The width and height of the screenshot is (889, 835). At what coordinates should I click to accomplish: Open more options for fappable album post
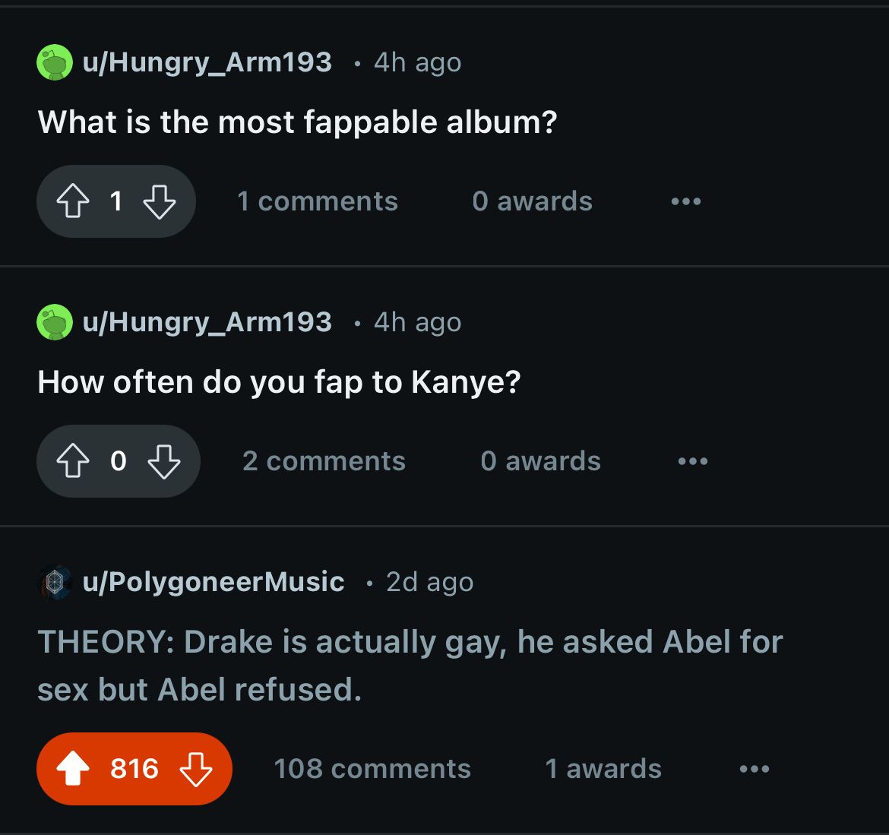685,202
